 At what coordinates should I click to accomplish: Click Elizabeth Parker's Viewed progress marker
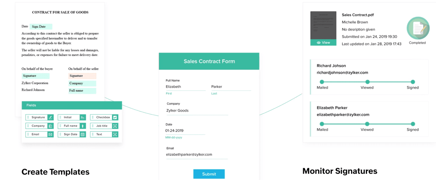(367, 124)
